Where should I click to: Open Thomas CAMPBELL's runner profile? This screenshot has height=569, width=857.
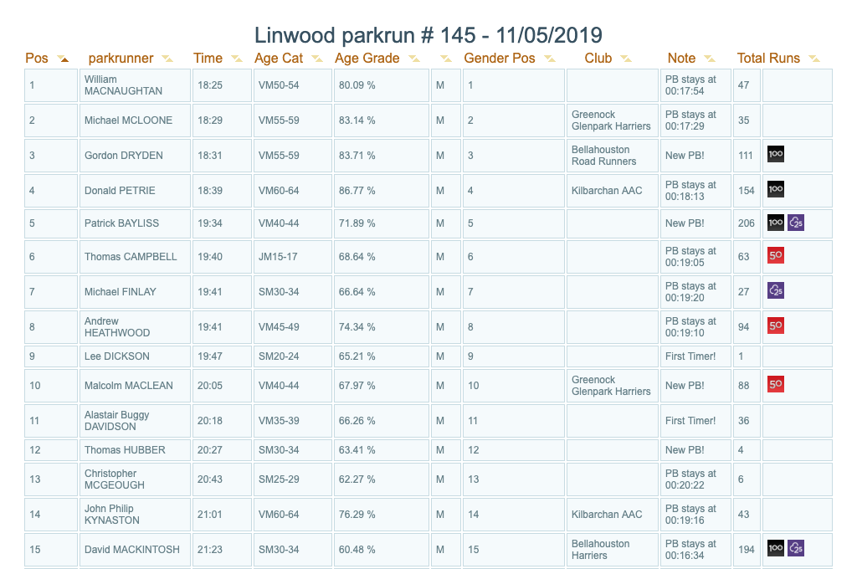coord(131,256)
